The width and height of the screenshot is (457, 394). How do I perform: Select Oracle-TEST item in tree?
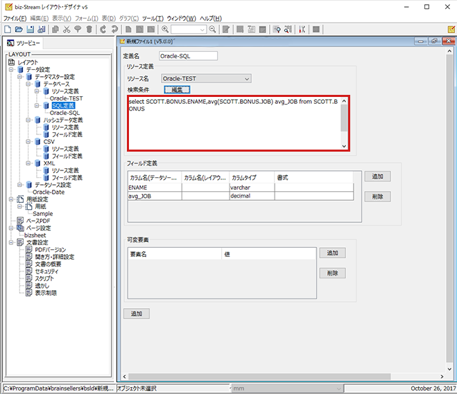click(x=66, y=98)
